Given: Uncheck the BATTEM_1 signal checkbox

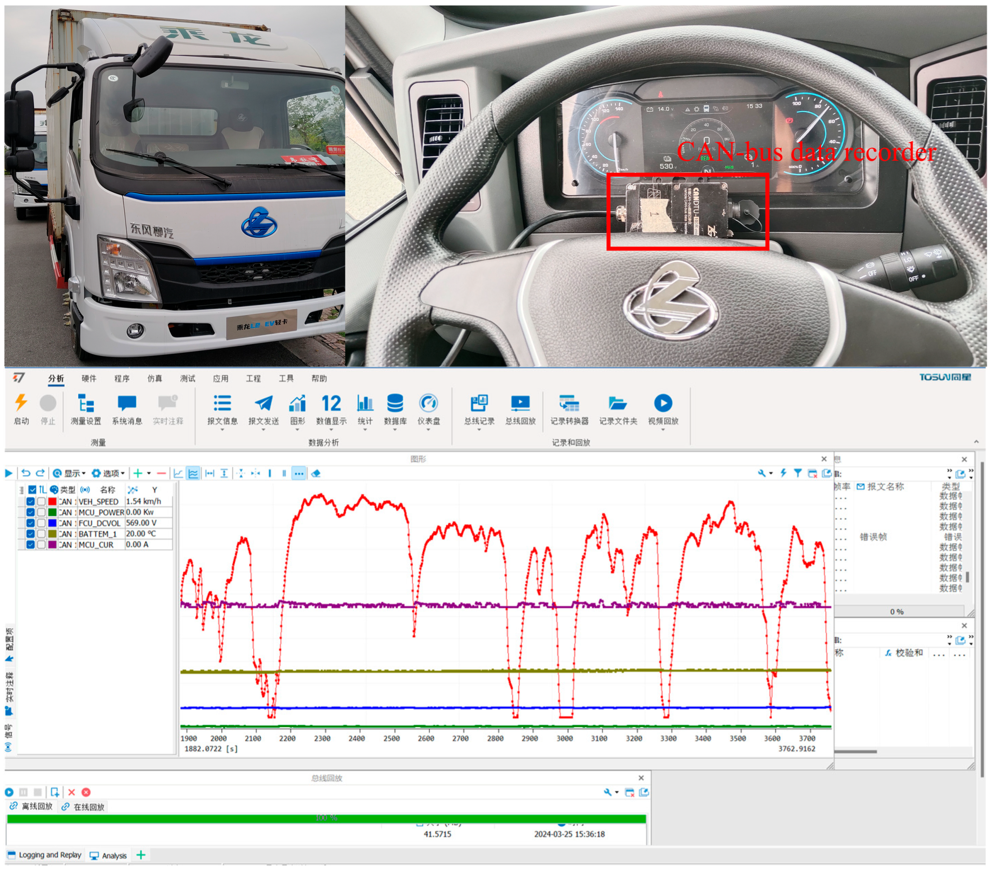Looking at the screenshot, I should click(31, 534).
